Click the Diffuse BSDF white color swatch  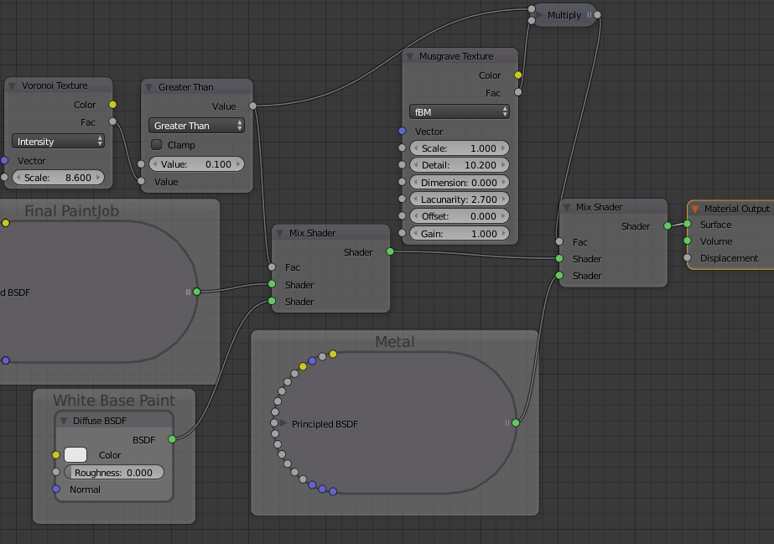(75, 455)
